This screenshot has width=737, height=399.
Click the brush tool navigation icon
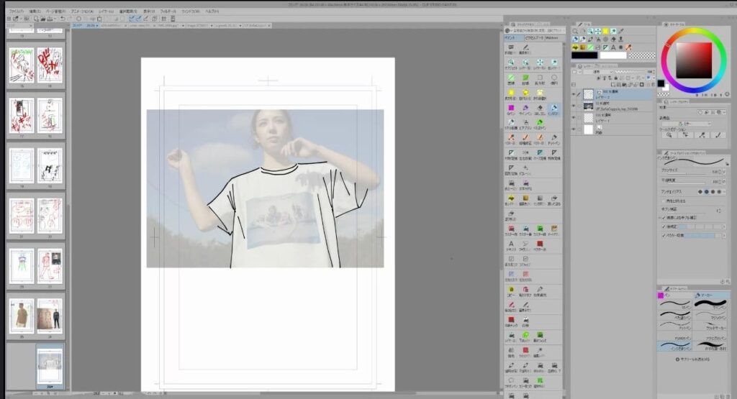[718, 135]
